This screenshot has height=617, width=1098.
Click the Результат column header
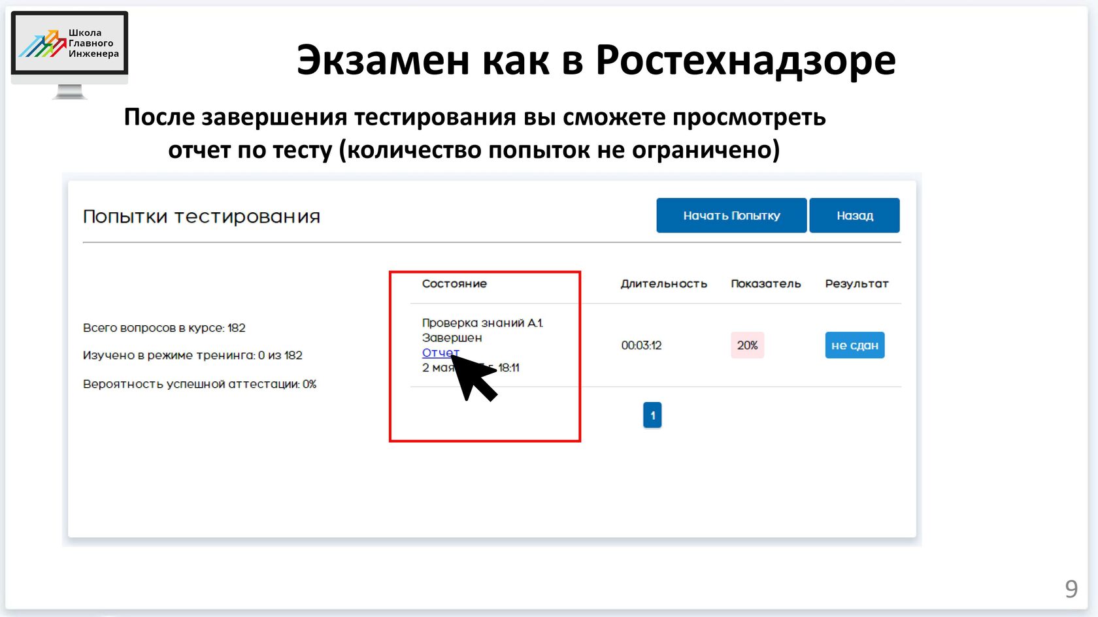pyautogui.click(x=856, y=283)
